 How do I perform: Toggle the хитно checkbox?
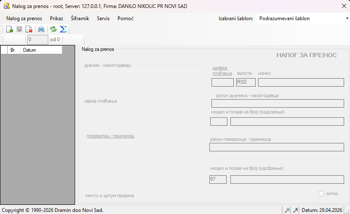pyautogui.click(x=321, y=194)
